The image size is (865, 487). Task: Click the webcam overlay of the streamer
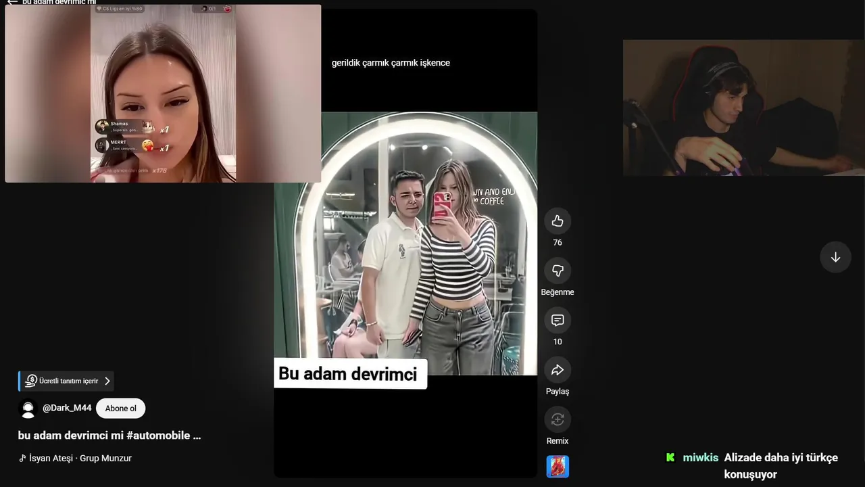pyautogui.click(x=743, y=108)
